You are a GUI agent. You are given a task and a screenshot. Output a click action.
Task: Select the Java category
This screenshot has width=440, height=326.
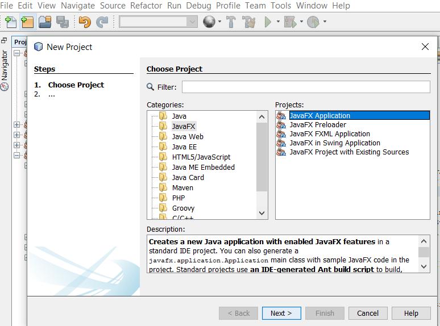[x=179, y=116]
